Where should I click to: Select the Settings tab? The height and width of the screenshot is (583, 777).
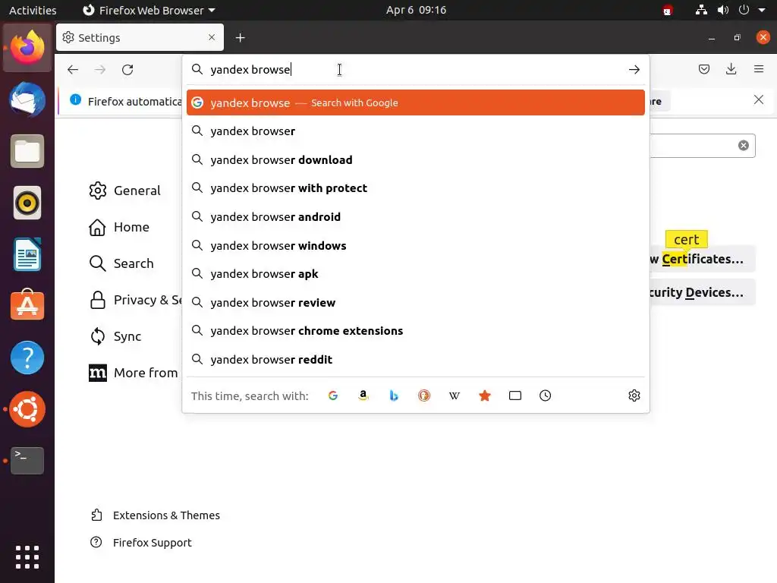[x=140, y=38]
